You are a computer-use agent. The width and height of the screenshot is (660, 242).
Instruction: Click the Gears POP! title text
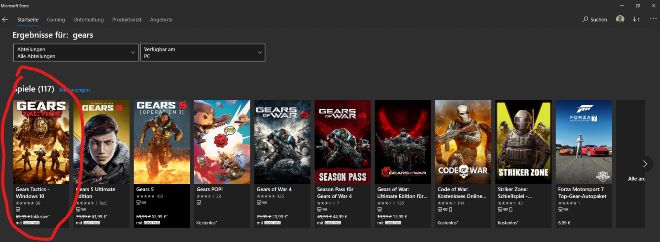coord(210,190)
